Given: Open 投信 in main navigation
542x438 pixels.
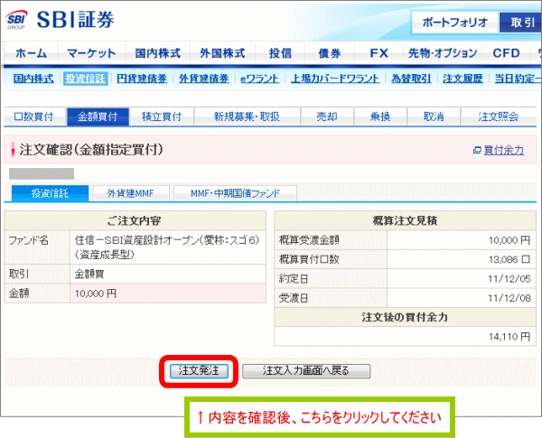Looking at the screenshot, I should click(280, 53).
